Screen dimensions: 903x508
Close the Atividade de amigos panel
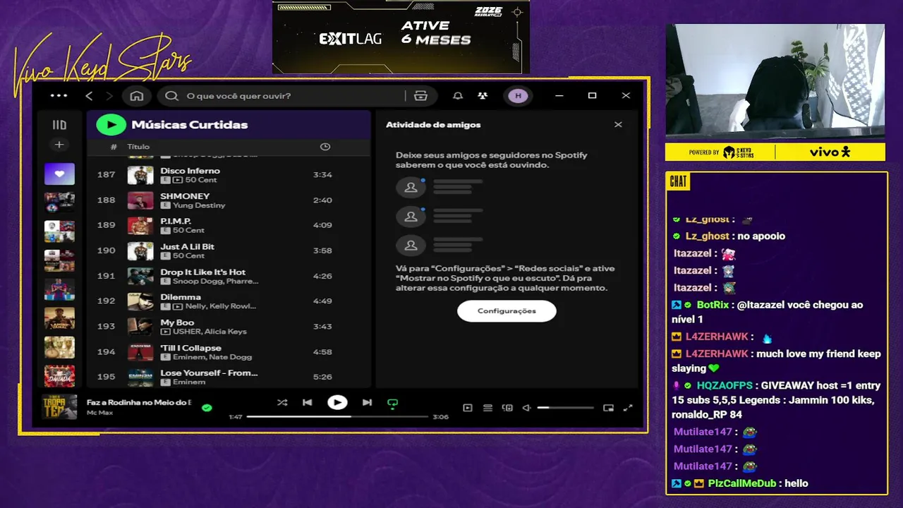618,125
